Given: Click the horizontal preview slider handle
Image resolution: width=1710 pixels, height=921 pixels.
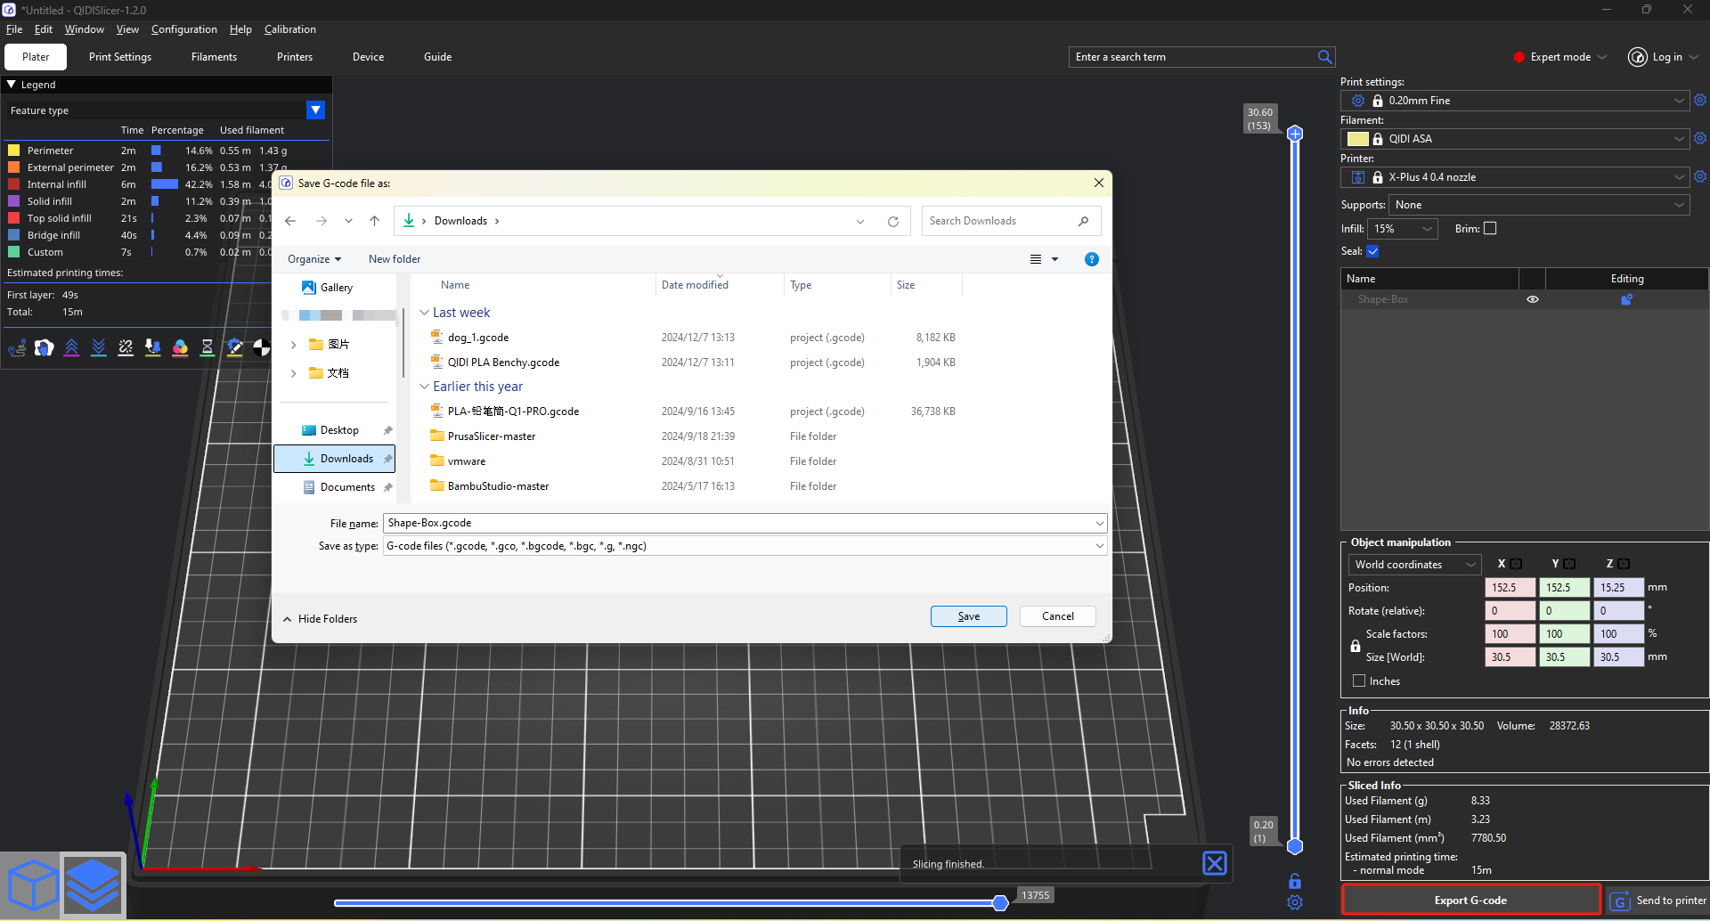Looking at the screenshot, I should tap(1000, 903).
